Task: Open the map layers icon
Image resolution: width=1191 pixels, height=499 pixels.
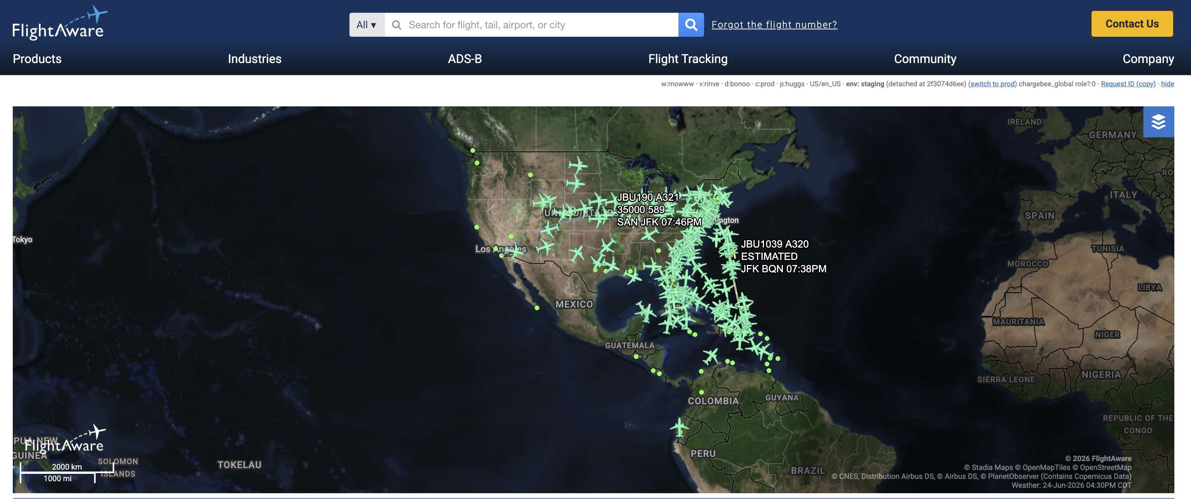Action: [1158, 122]
